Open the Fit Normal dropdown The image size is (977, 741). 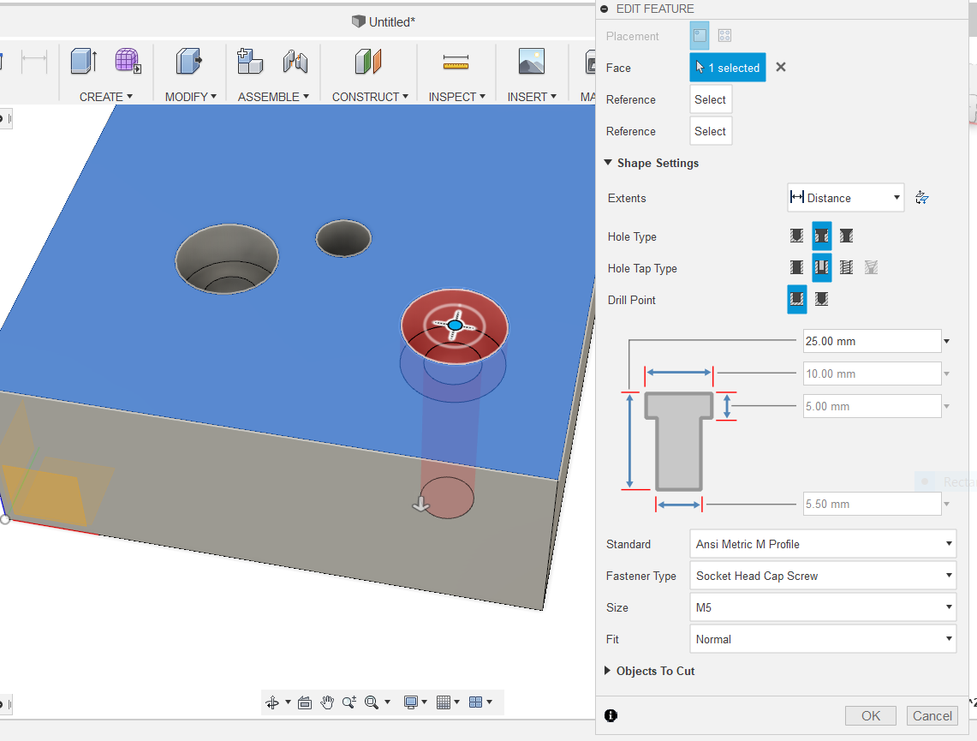tap(823, 639)
